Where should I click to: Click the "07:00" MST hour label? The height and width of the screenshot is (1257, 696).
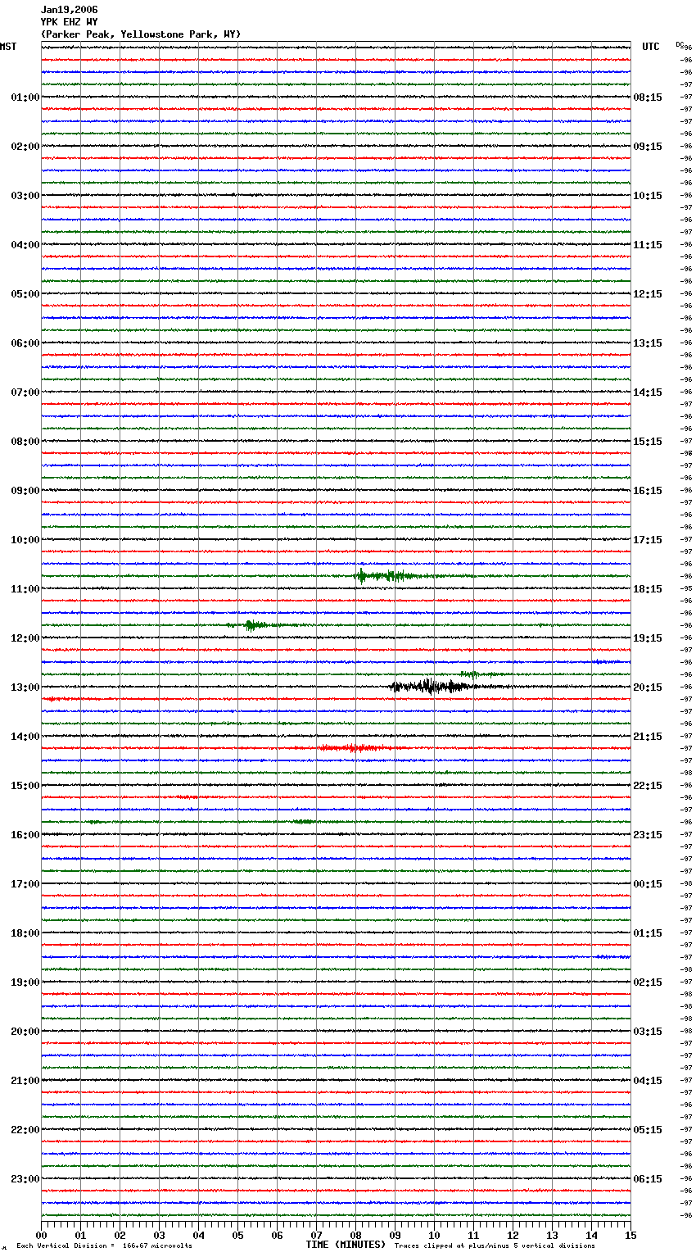(25, 393)
